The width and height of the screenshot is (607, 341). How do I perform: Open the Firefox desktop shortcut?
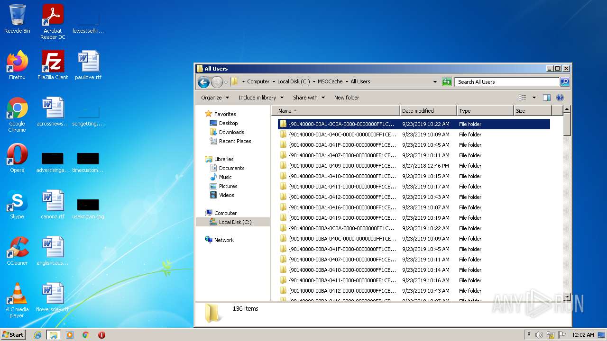[x=17, y=65]
